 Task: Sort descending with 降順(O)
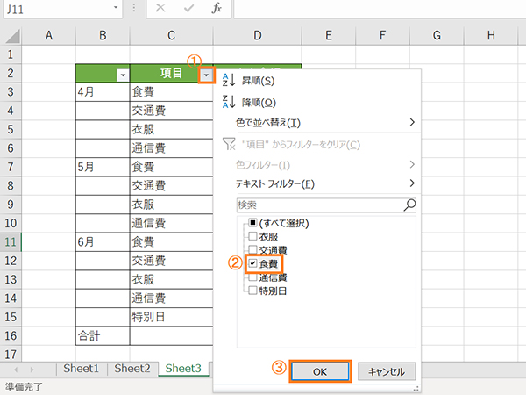259,103
